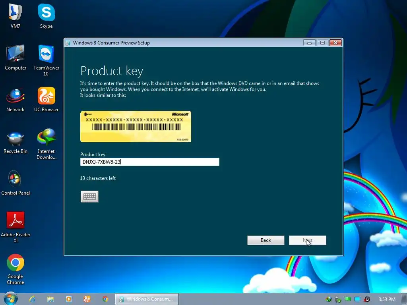Click the green monitor tray icon

click(x=348, y=299)
